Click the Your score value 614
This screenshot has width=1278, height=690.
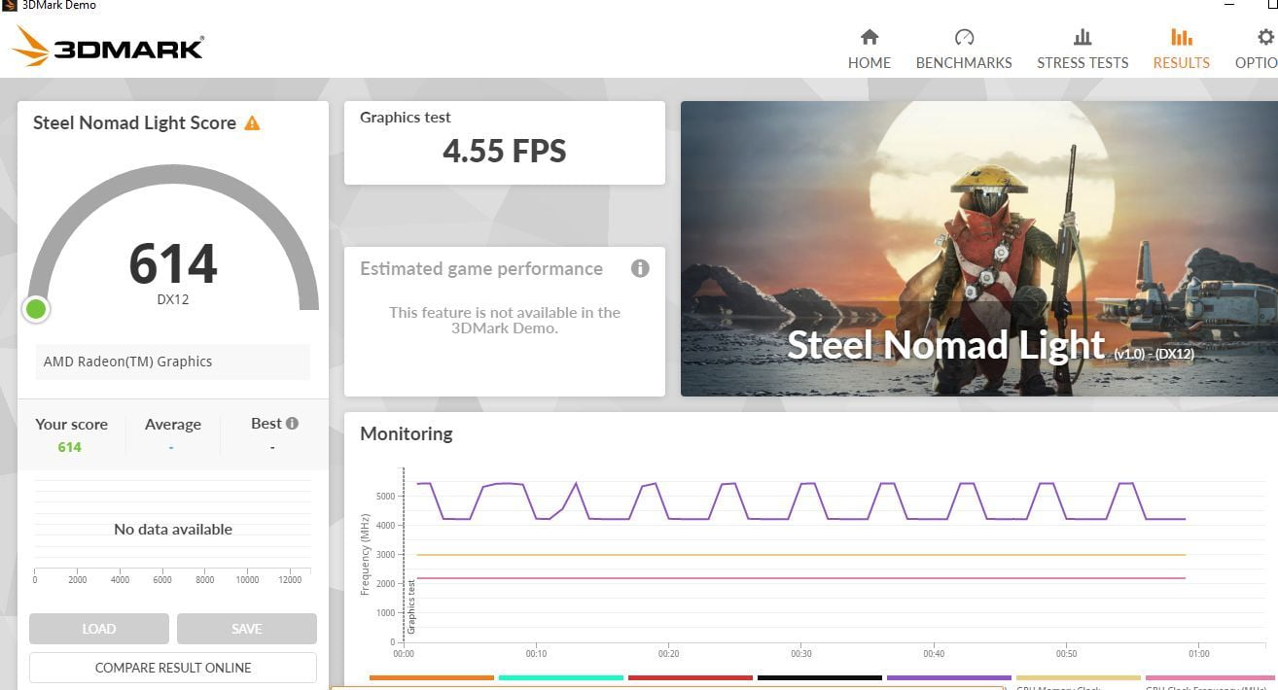click(70, 447)
